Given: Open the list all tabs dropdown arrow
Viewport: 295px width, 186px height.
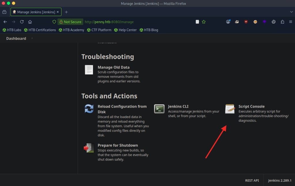Looking at the screenshot, I should [291, 12].
